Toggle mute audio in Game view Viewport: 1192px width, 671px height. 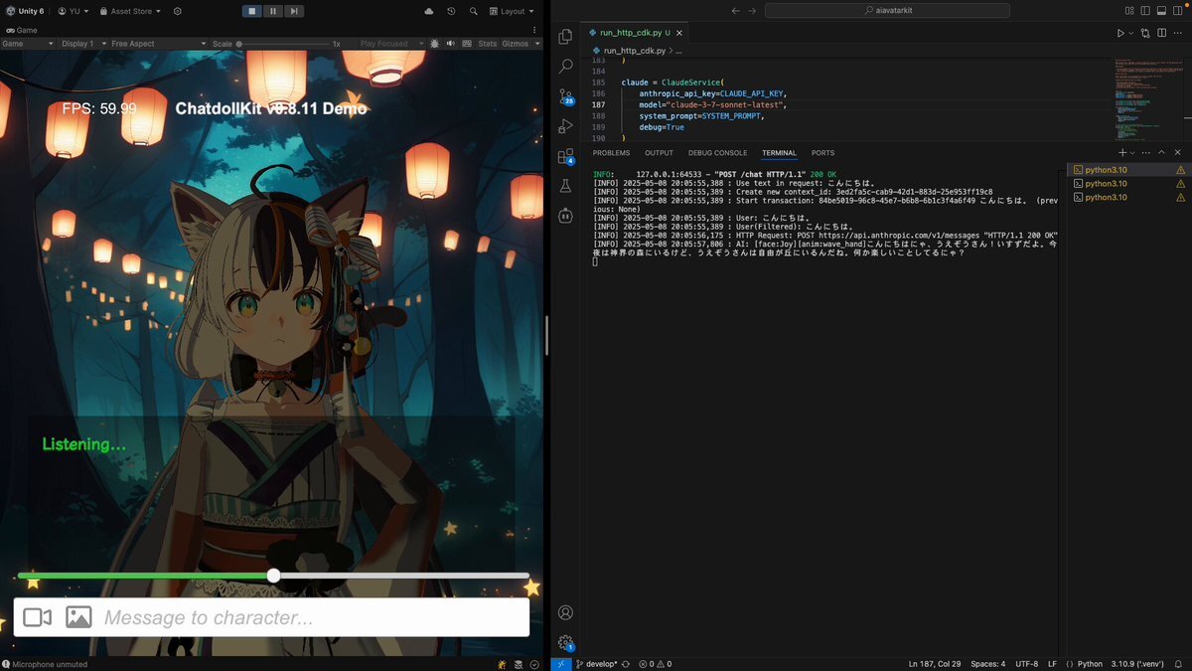pos(450,44)
